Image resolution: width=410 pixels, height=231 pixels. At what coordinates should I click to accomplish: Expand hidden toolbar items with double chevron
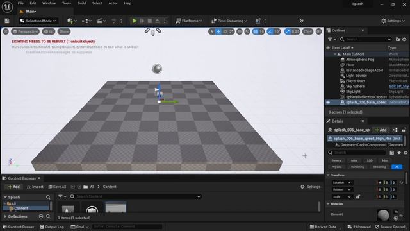302,21
